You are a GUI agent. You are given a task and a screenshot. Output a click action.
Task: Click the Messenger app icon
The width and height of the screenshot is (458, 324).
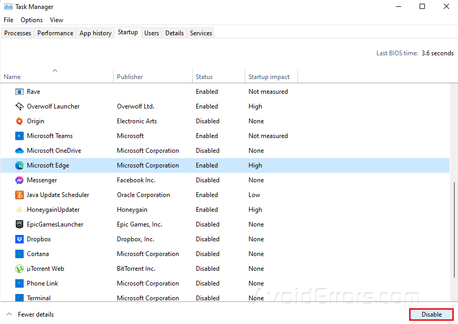click(19, 180)
